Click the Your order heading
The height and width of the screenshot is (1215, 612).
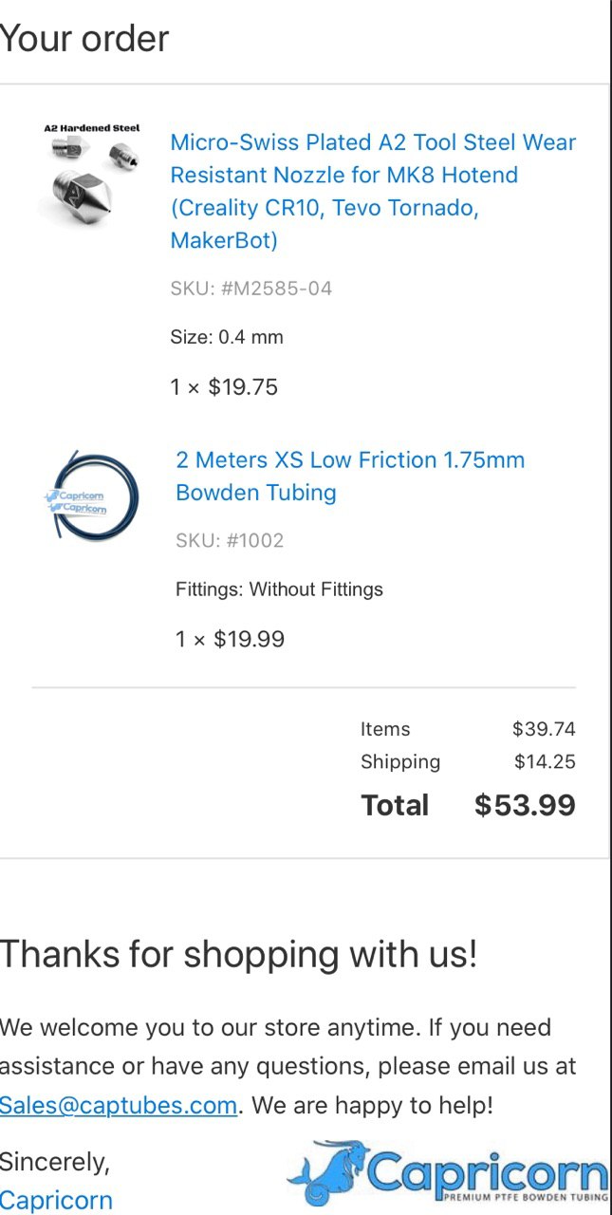(x=84, y=39)
